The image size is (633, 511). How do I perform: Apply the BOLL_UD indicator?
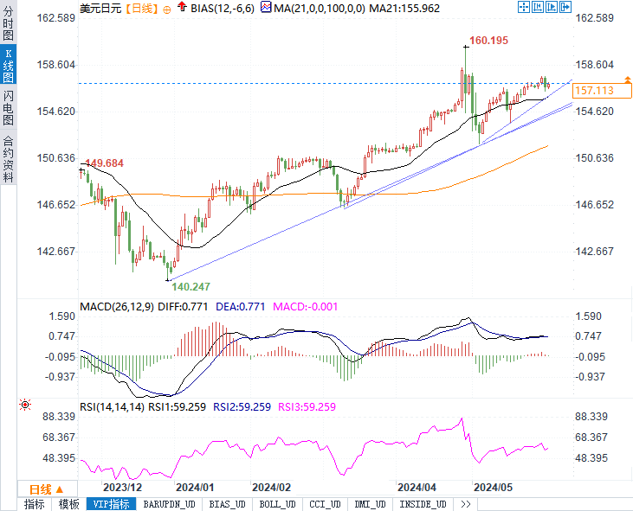pos(277,504)
